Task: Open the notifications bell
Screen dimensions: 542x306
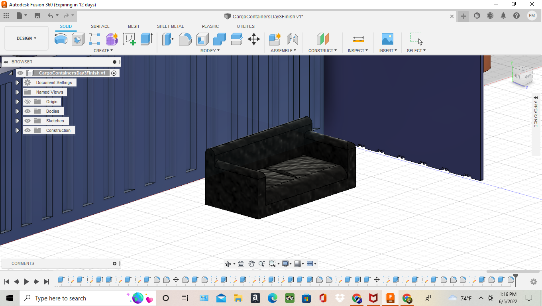Action: pyautogui.click(x=503, y=16)
